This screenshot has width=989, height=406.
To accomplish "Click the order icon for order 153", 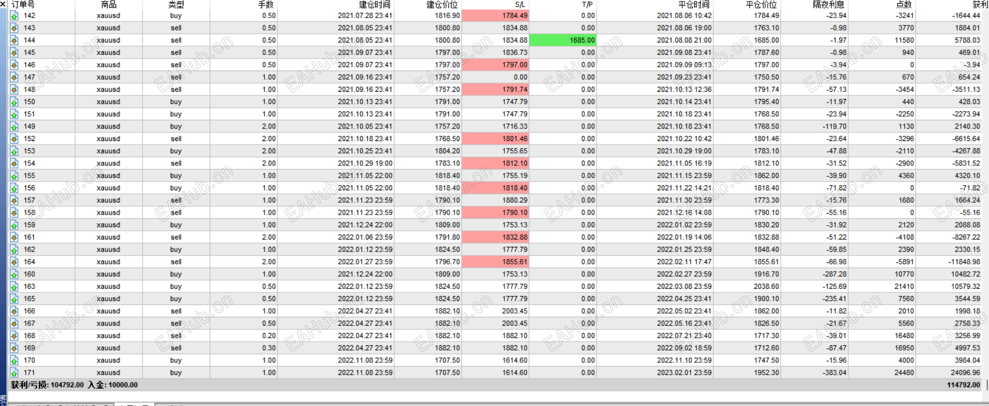I will tap(14, 151).
